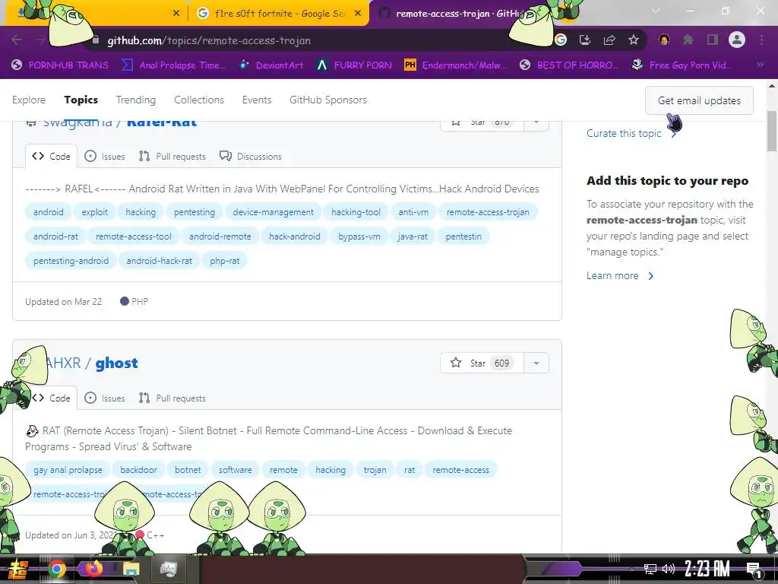
Task: Click the install app icon in address bar
Action: 585,40
